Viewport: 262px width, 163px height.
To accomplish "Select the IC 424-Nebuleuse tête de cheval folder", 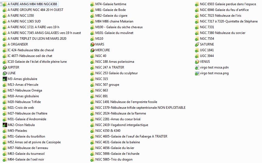I will click(31, 50).
